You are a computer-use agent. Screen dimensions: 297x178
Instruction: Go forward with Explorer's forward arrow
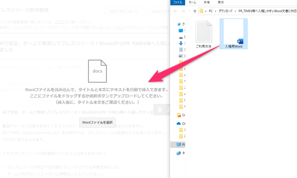tap(183, 11)
